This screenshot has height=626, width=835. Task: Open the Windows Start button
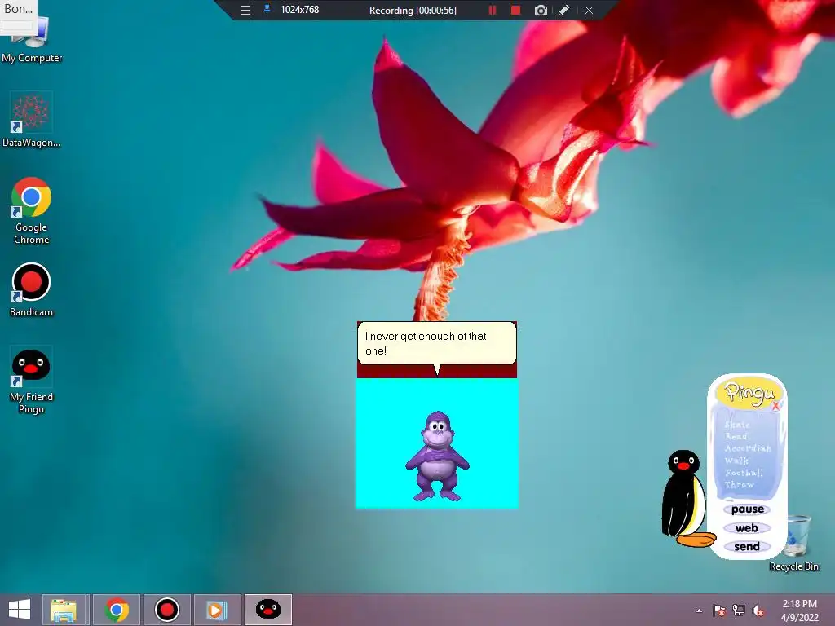coord(20,610)
